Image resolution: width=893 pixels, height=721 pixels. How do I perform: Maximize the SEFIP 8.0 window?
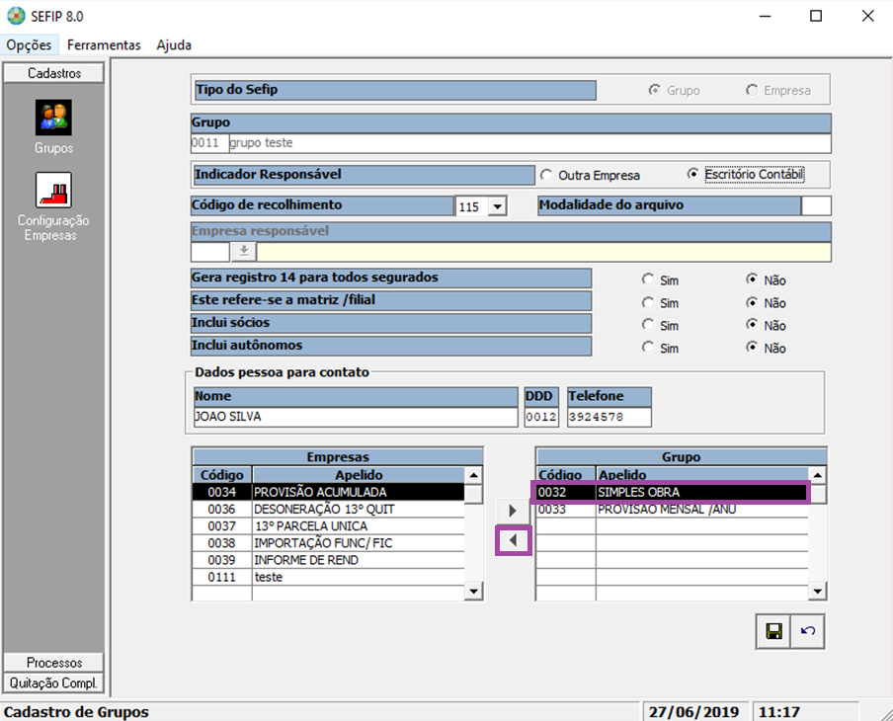tap(816, 16)
